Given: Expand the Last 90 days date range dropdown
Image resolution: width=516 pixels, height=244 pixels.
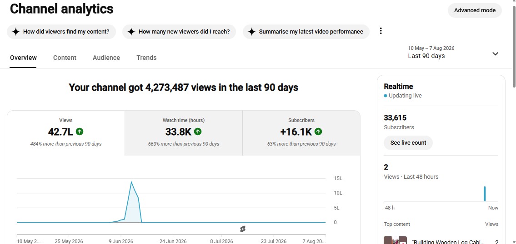Looking at the screenshot, I should [453, 53].
